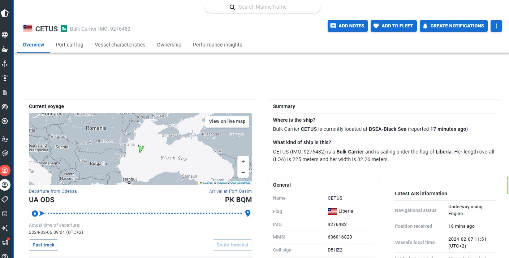509x258 pixels.
Task: Click the Create Notifications button
Action: click(x=453, y=26)
